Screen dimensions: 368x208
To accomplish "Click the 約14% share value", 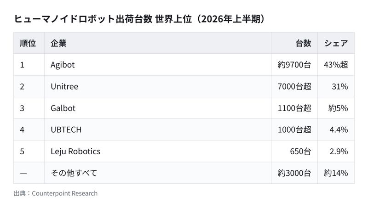I will 336,173.
